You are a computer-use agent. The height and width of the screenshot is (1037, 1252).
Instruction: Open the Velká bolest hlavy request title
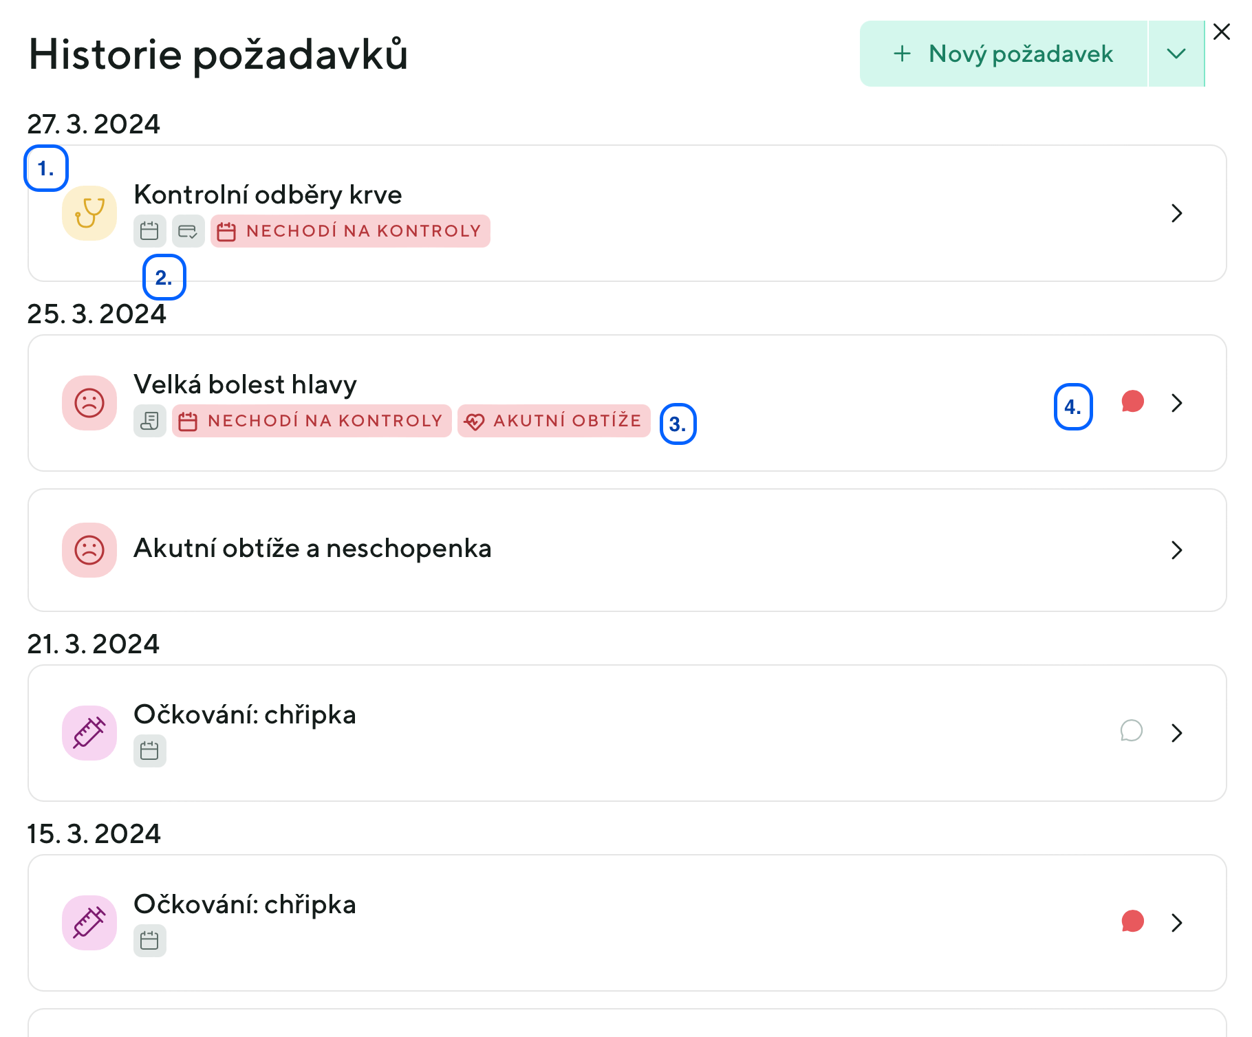point(245,384)
